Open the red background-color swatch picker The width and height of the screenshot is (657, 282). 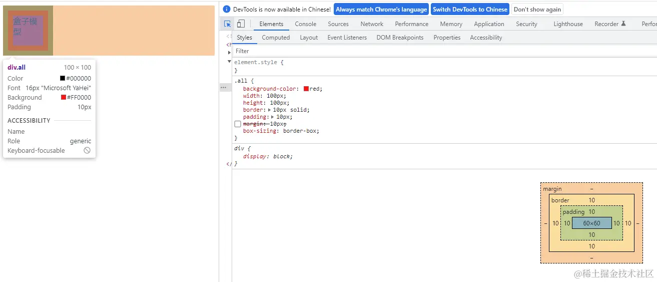(x=306, y=89)
